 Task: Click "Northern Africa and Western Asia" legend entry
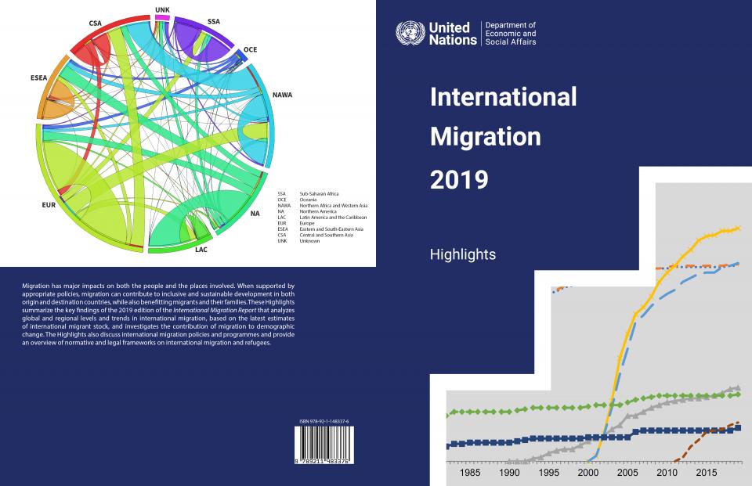coord(334,205)
